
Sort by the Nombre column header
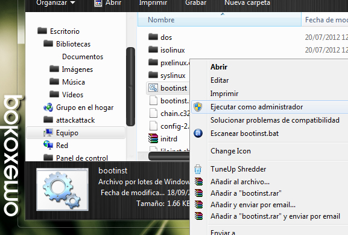click(x=220, y=19)
